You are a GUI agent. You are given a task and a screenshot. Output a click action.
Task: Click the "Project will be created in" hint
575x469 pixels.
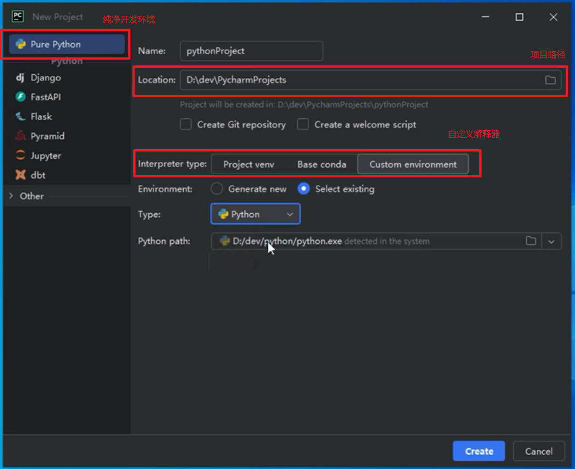point(304,104)
